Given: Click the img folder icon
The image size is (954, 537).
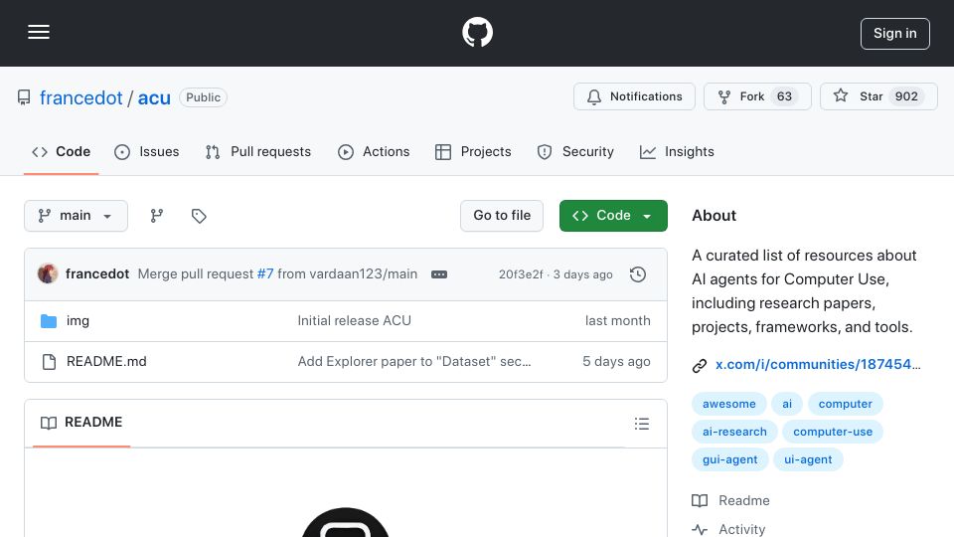Looking at the screenshot, I should click(49, 321).
